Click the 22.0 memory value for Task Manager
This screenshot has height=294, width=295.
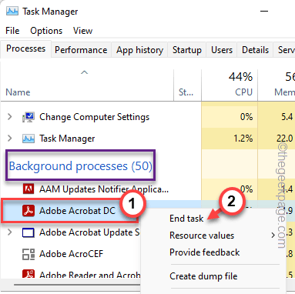click(x=284, y=139)
